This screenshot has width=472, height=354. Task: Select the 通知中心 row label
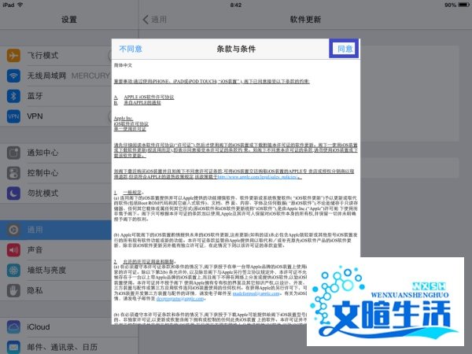42,153
